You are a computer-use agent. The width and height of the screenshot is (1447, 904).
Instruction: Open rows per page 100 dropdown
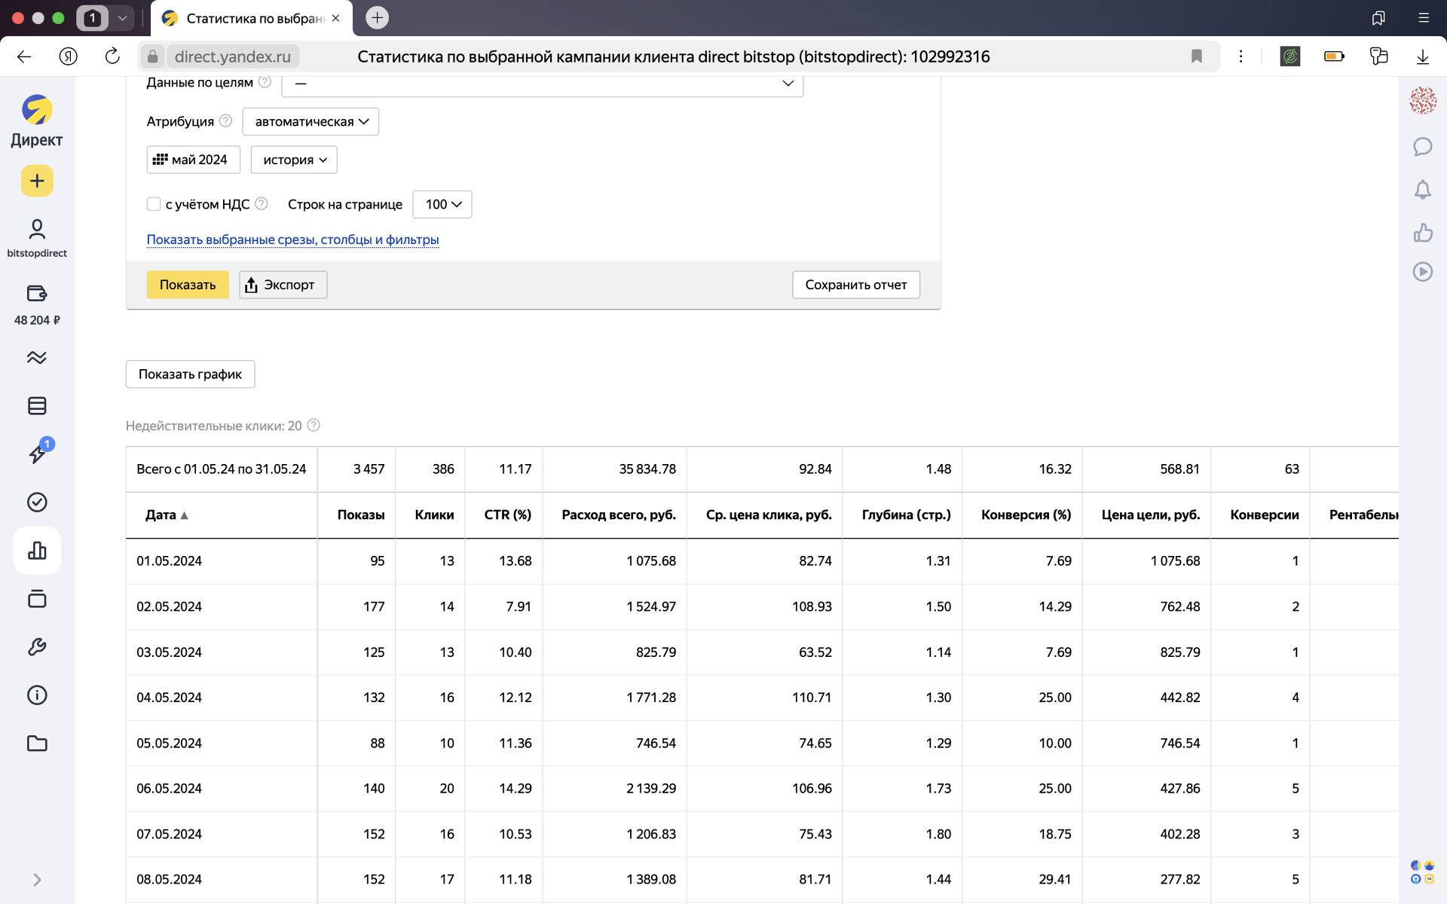click(442, 204)
